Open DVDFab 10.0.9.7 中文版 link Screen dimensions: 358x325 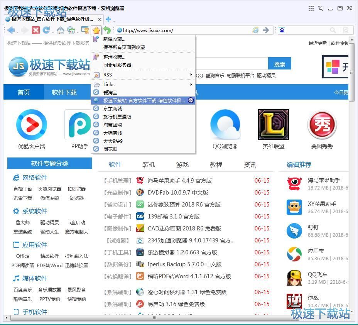pyautogui.click(x=178, y=193)
